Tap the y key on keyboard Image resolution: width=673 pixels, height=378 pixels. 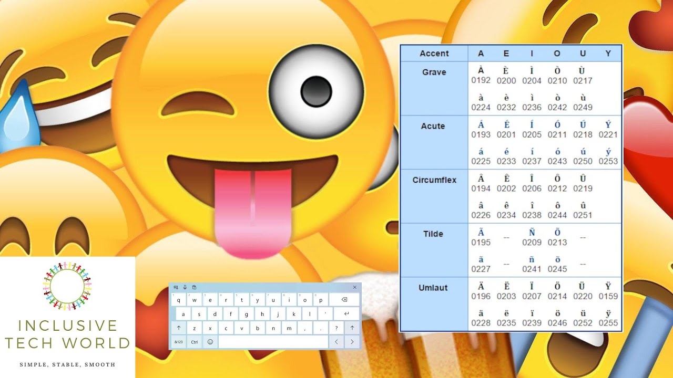[x=258, y=299]
